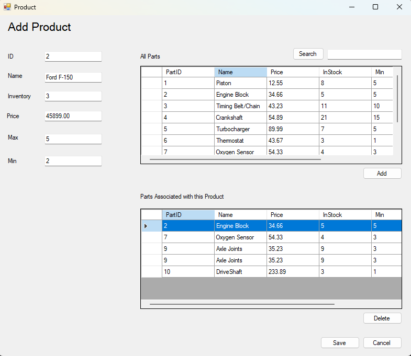411x356 pixels.
Task: Click All Parts horizontal scrollbar
Action: click(235, 159)
